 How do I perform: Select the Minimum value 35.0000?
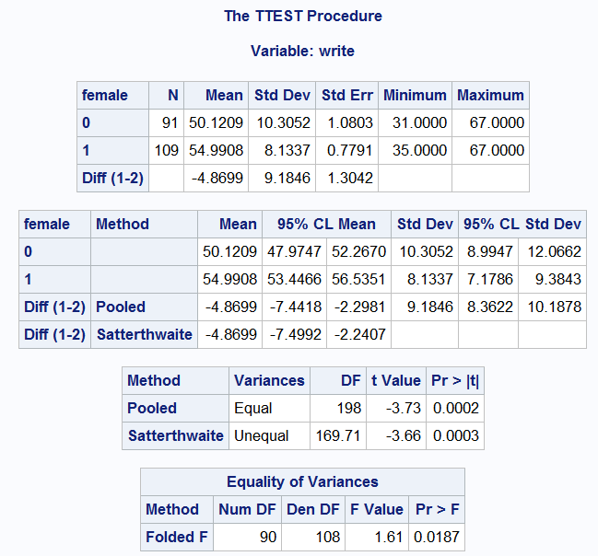[x=419, y=150]
